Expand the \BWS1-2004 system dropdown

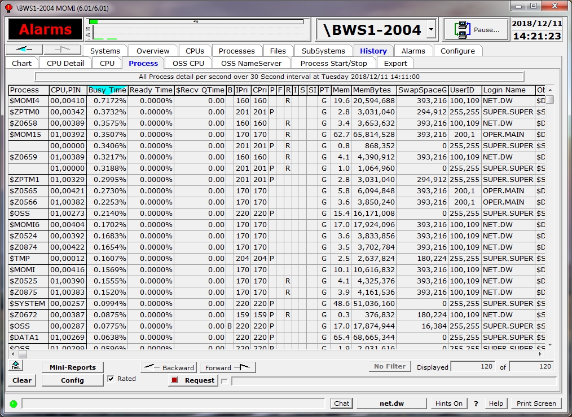click(432, 30)
